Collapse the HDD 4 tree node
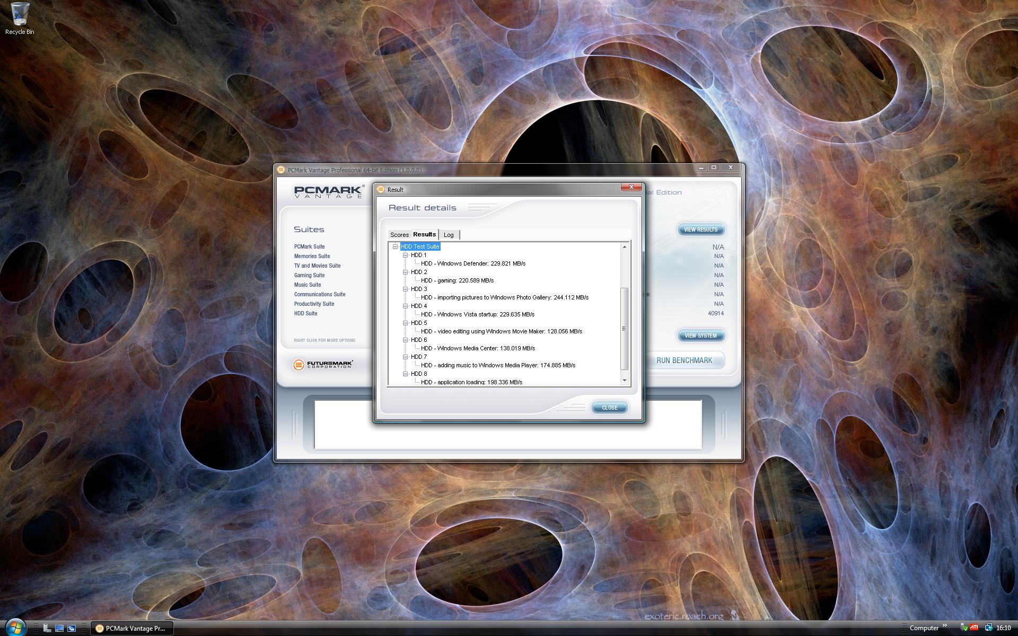The image size is (1018, 636). pos(405,306)
